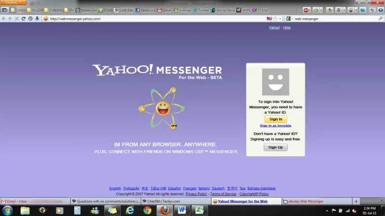
Task: Click the browser back arrow
Action: [x=3, y=19]
